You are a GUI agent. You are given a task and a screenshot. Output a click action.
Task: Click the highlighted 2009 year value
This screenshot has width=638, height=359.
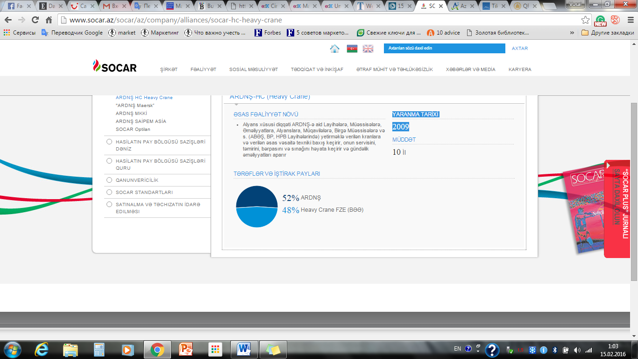(401, 127)
